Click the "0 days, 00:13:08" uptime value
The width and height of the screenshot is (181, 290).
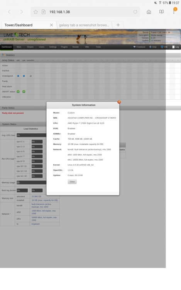pyautogui.click(x=75, y=175)
